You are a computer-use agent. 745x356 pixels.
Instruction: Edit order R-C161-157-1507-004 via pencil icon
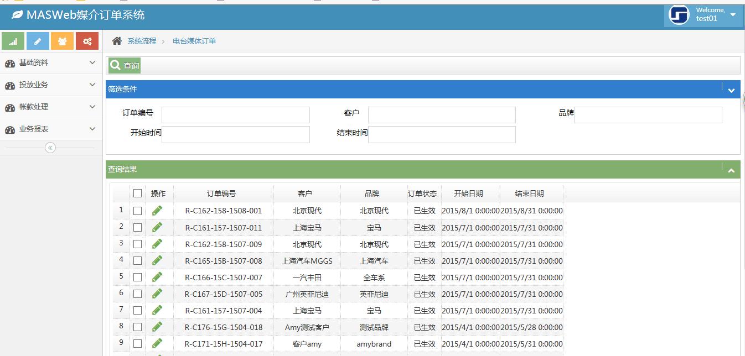[157, 310]
